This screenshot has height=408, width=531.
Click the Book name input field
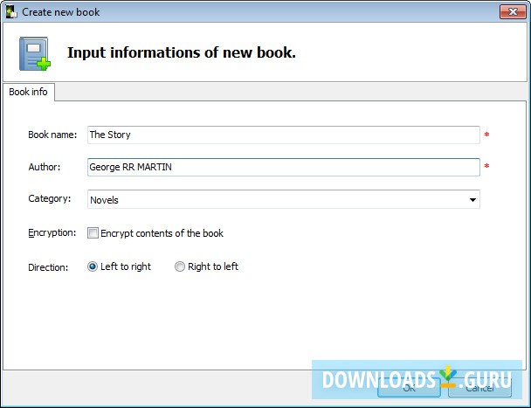pos(284,135)
